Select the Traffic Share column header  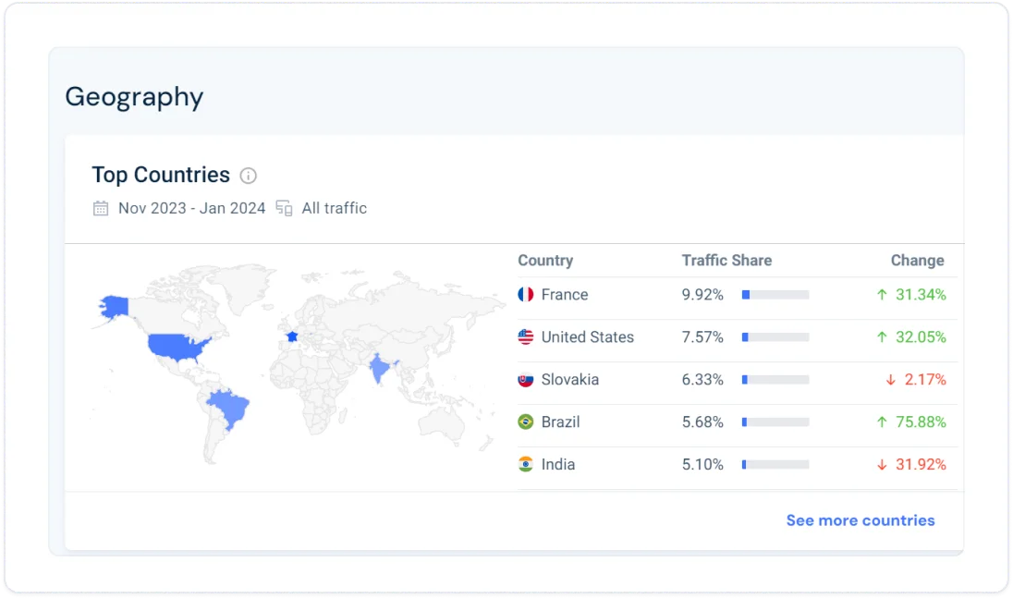point(726,260)
